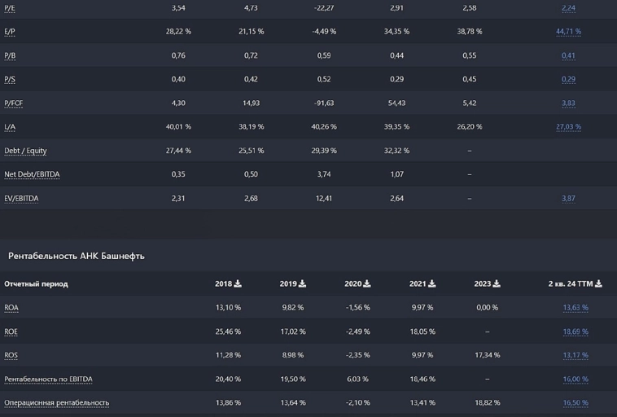Click the Net Debt/EBITDA label

click(x=32, y=174)
